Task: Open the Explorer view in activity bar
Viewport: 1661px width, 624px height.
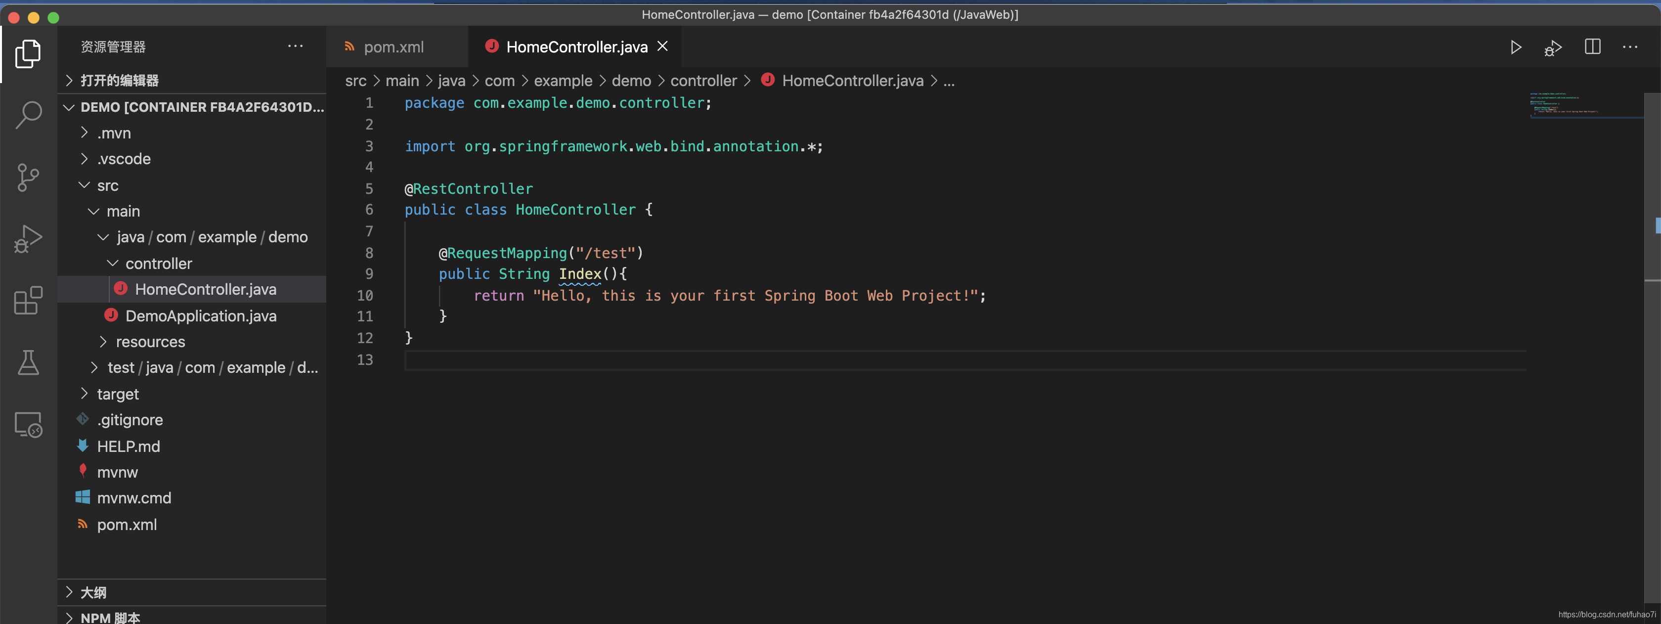Action: click(28, 53)
